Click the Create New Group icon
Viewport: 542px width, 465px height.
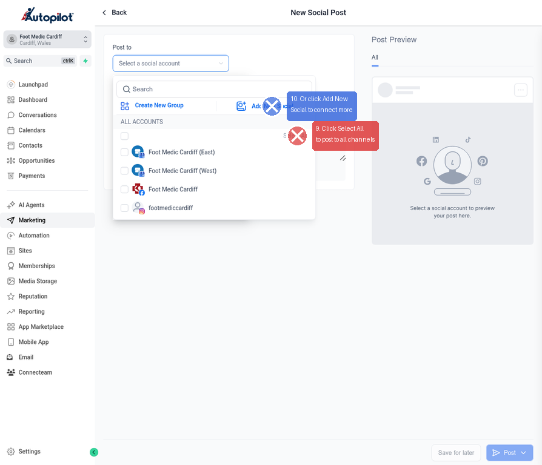125,105
